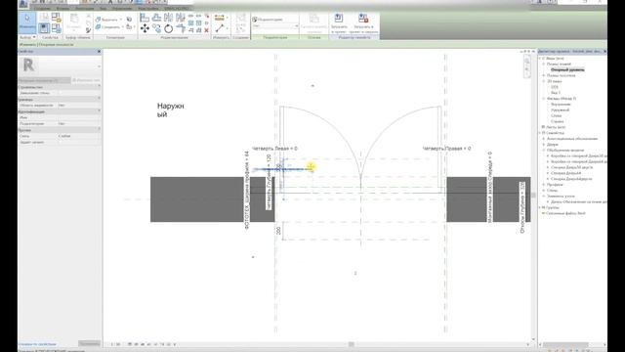Screen dimensions: 625x352
Task: Select 'Справа' elevation in Project Browser
Action: 558,121
